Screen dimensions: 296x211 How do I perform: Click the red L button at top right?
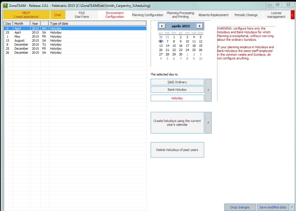(x=293, y=15)
